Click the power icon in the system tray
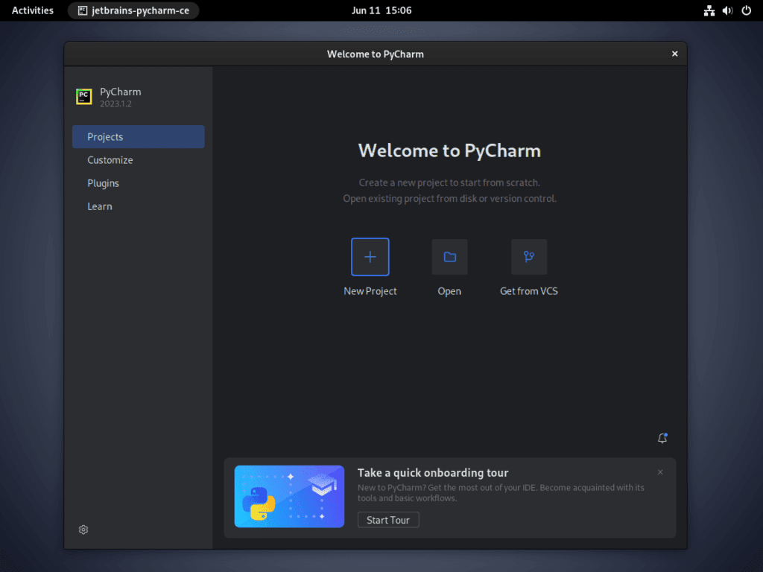 746,10
